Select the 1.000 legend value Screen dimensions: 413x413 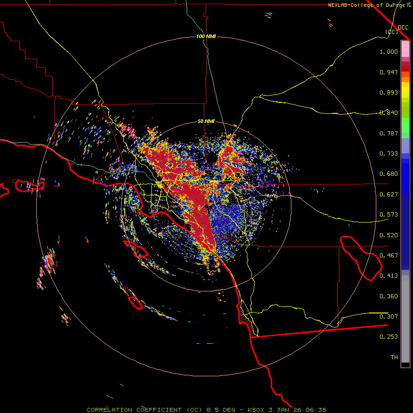389,51
